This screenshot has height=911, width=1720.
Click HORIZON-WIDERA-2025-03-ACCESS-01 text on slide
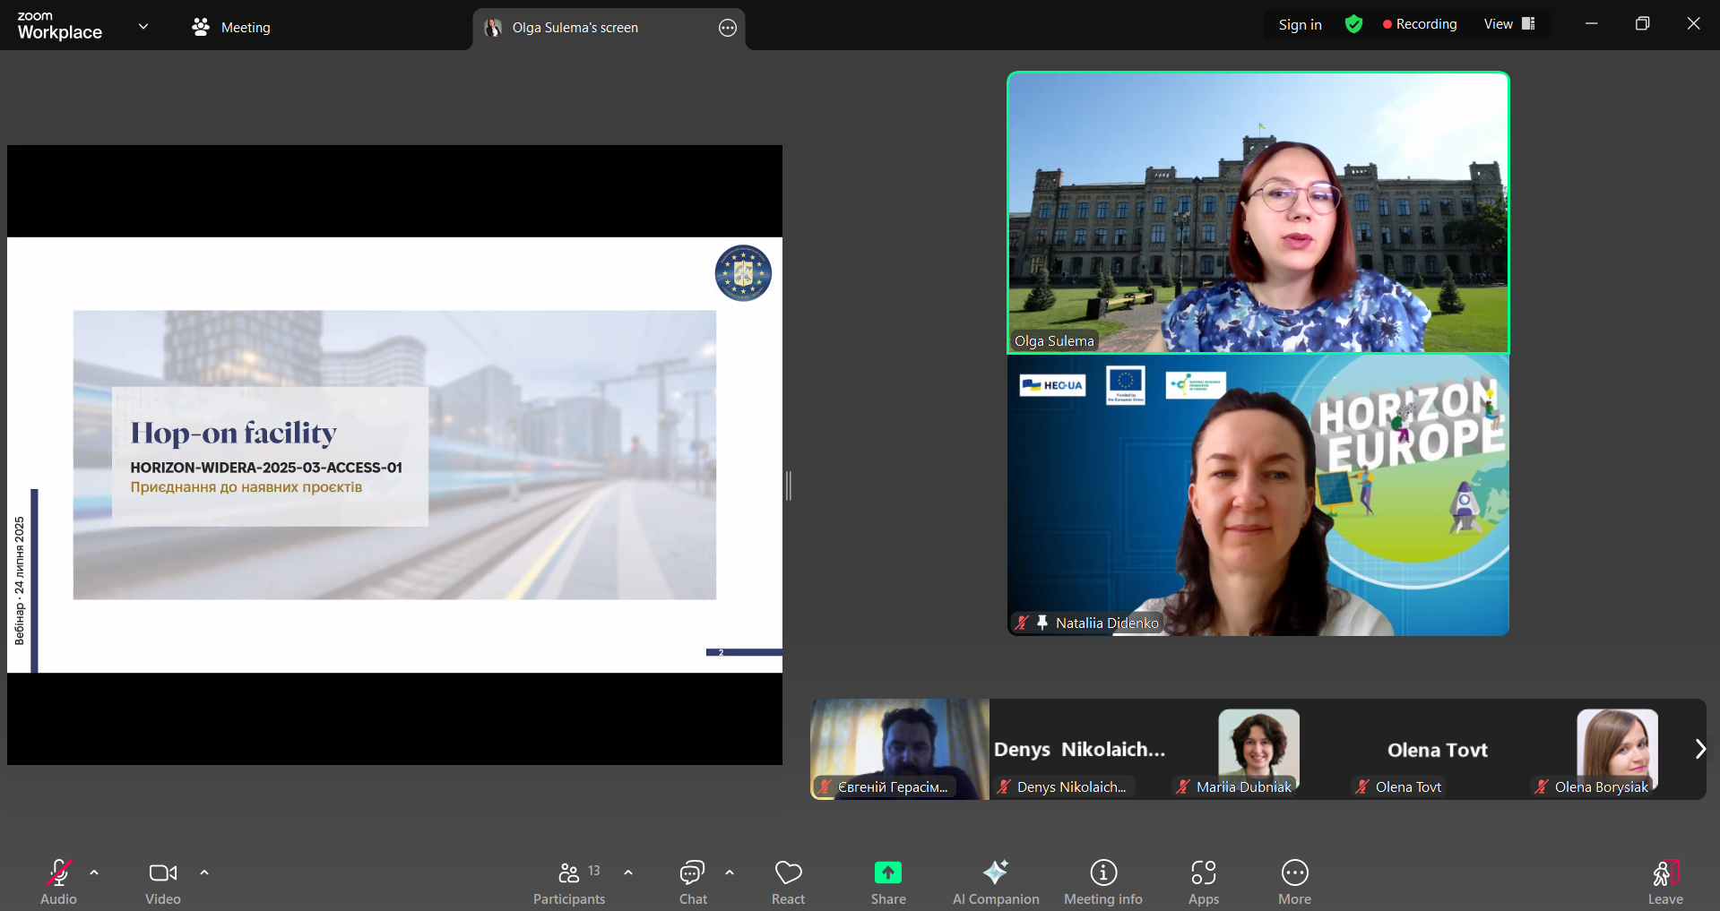pos(266,468)
